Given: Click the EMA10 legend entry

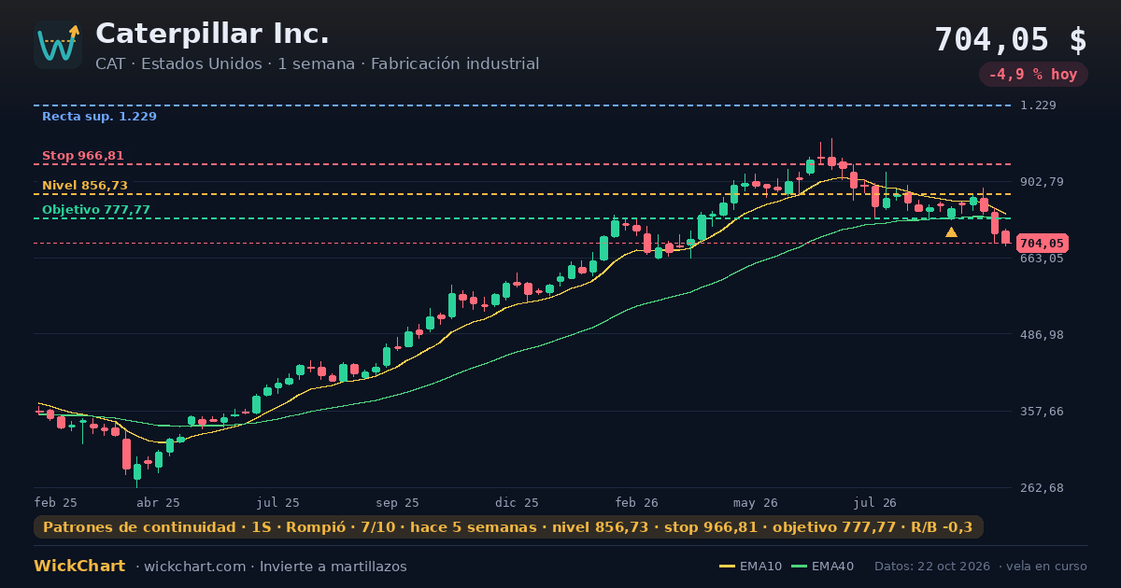Looking at the screenshot, I should [751, 567].
